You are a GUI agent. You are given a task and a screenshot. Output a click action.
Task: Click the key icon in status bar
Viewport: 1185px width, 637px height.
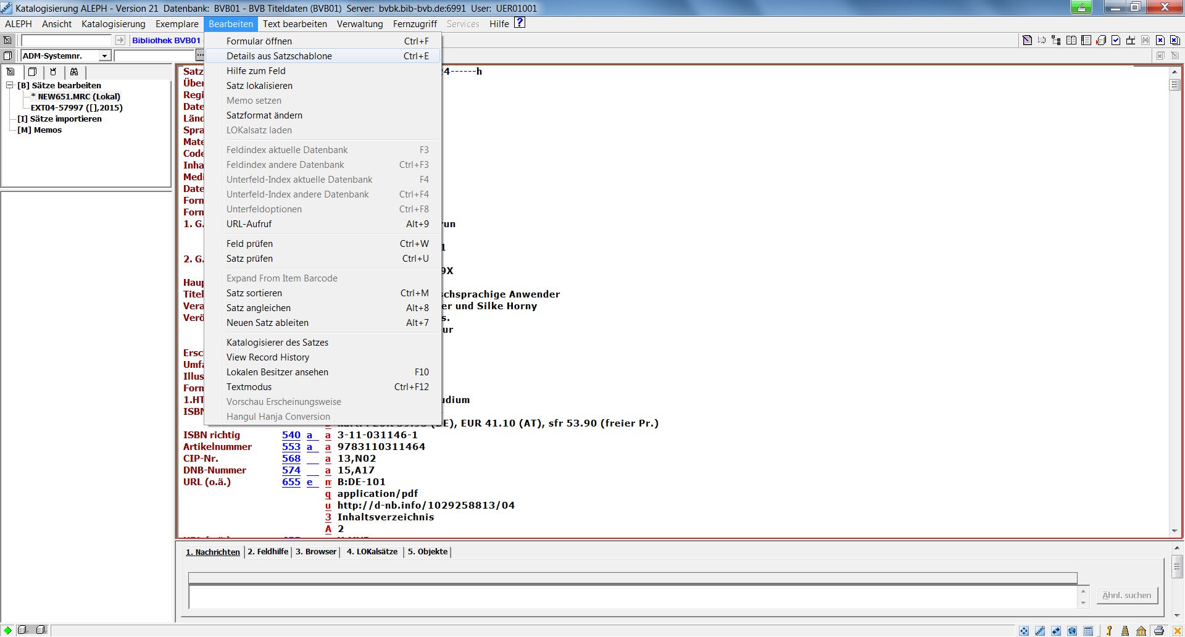(x=1109, y=630)
